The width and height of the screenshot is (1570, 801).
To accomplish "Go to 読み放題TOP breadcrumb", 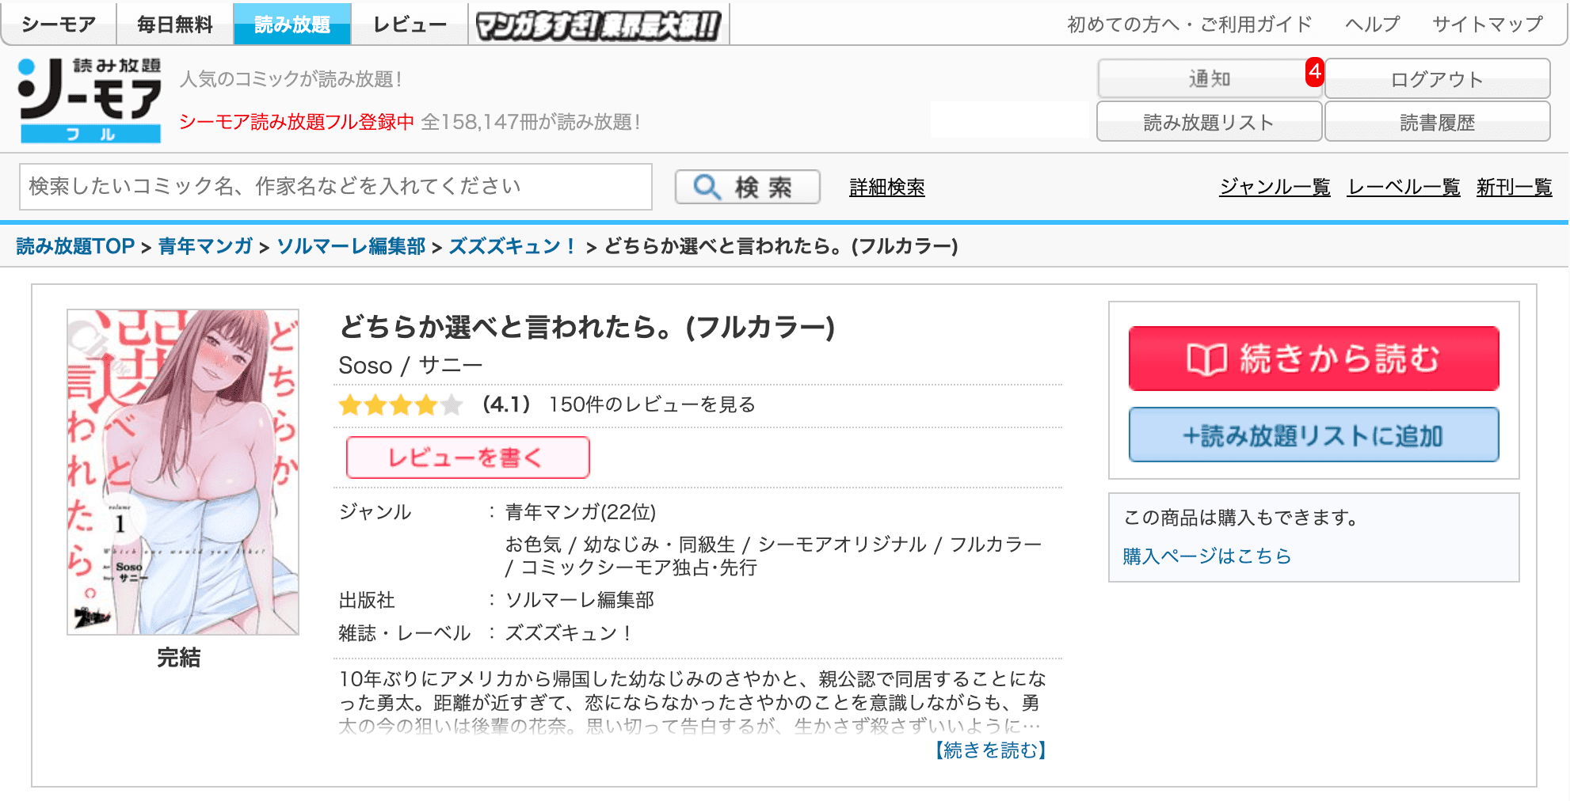I will coord(75,246).
